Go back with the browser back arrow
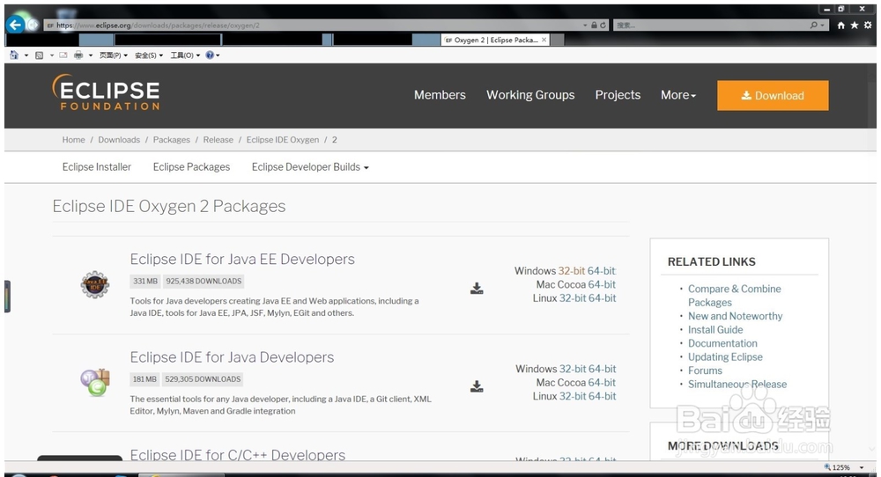 [15, 25]
